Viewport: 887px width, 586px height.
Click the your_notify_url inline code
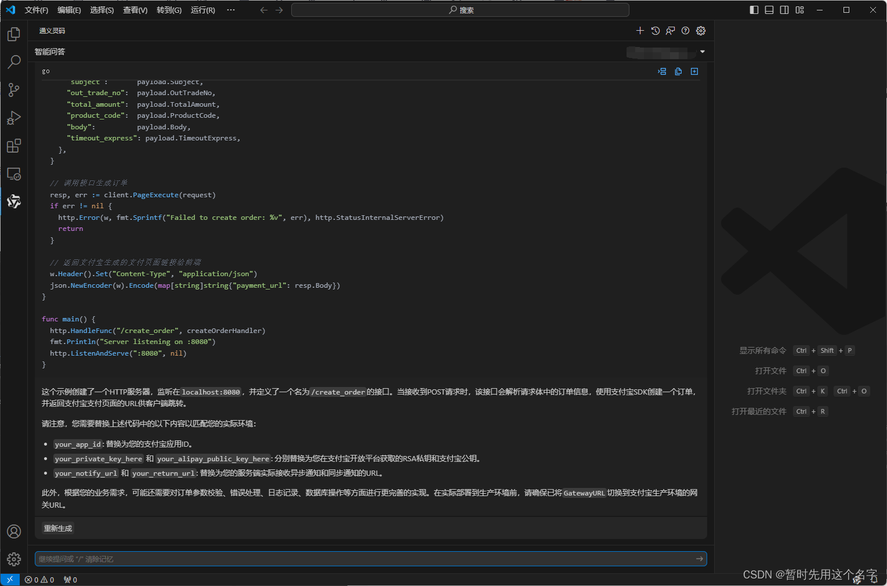point(86,473)
